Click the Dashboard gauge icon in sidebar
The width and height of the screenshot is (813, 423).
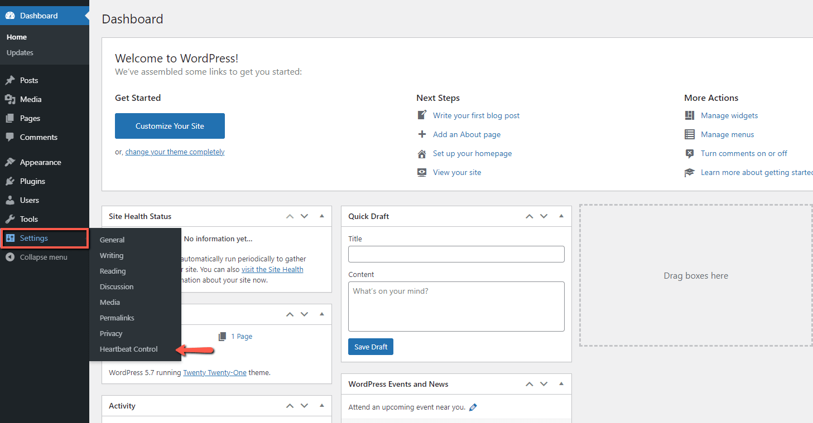(x=10, y=16)
